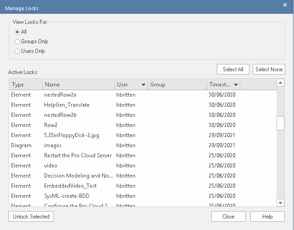Click the scroll up arrow of the list

click(280, 83)
